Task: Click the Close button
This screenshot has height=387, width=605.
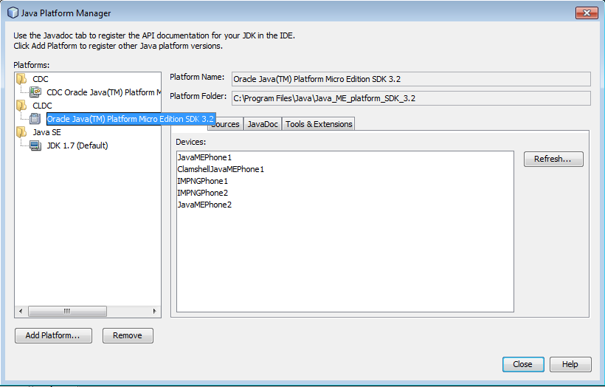Action: point(523,364)
